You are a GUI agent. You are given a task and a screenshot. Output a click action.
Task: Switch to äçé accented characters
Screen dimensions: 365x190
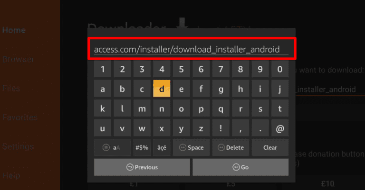[162, 147]
